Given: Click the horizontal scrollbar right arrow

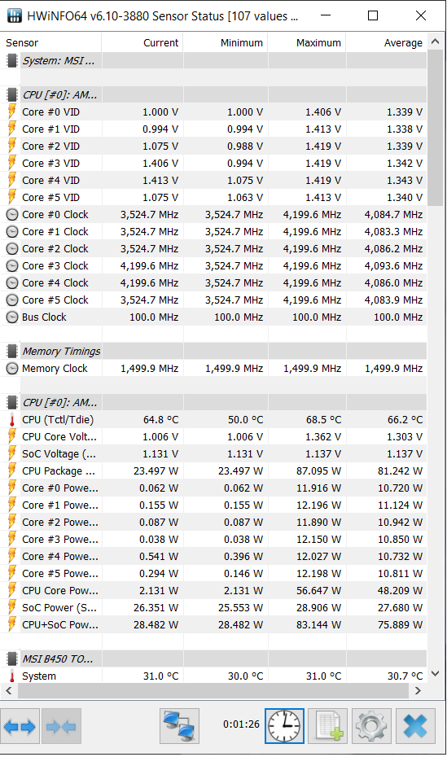Looking at the screenshot, I should [418, 691].
